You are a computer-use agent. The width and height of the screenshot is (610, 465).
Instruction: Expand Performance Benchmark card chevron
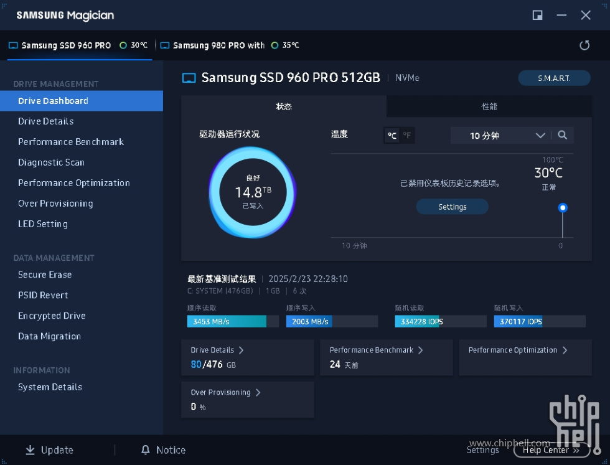[x=421, y=350]
